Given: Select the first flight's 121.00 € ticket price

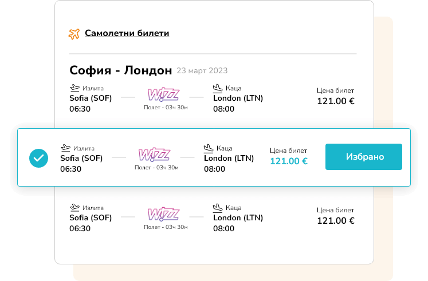Looking at the screenshot, I should pyautogui.click(x=335, y=101).
